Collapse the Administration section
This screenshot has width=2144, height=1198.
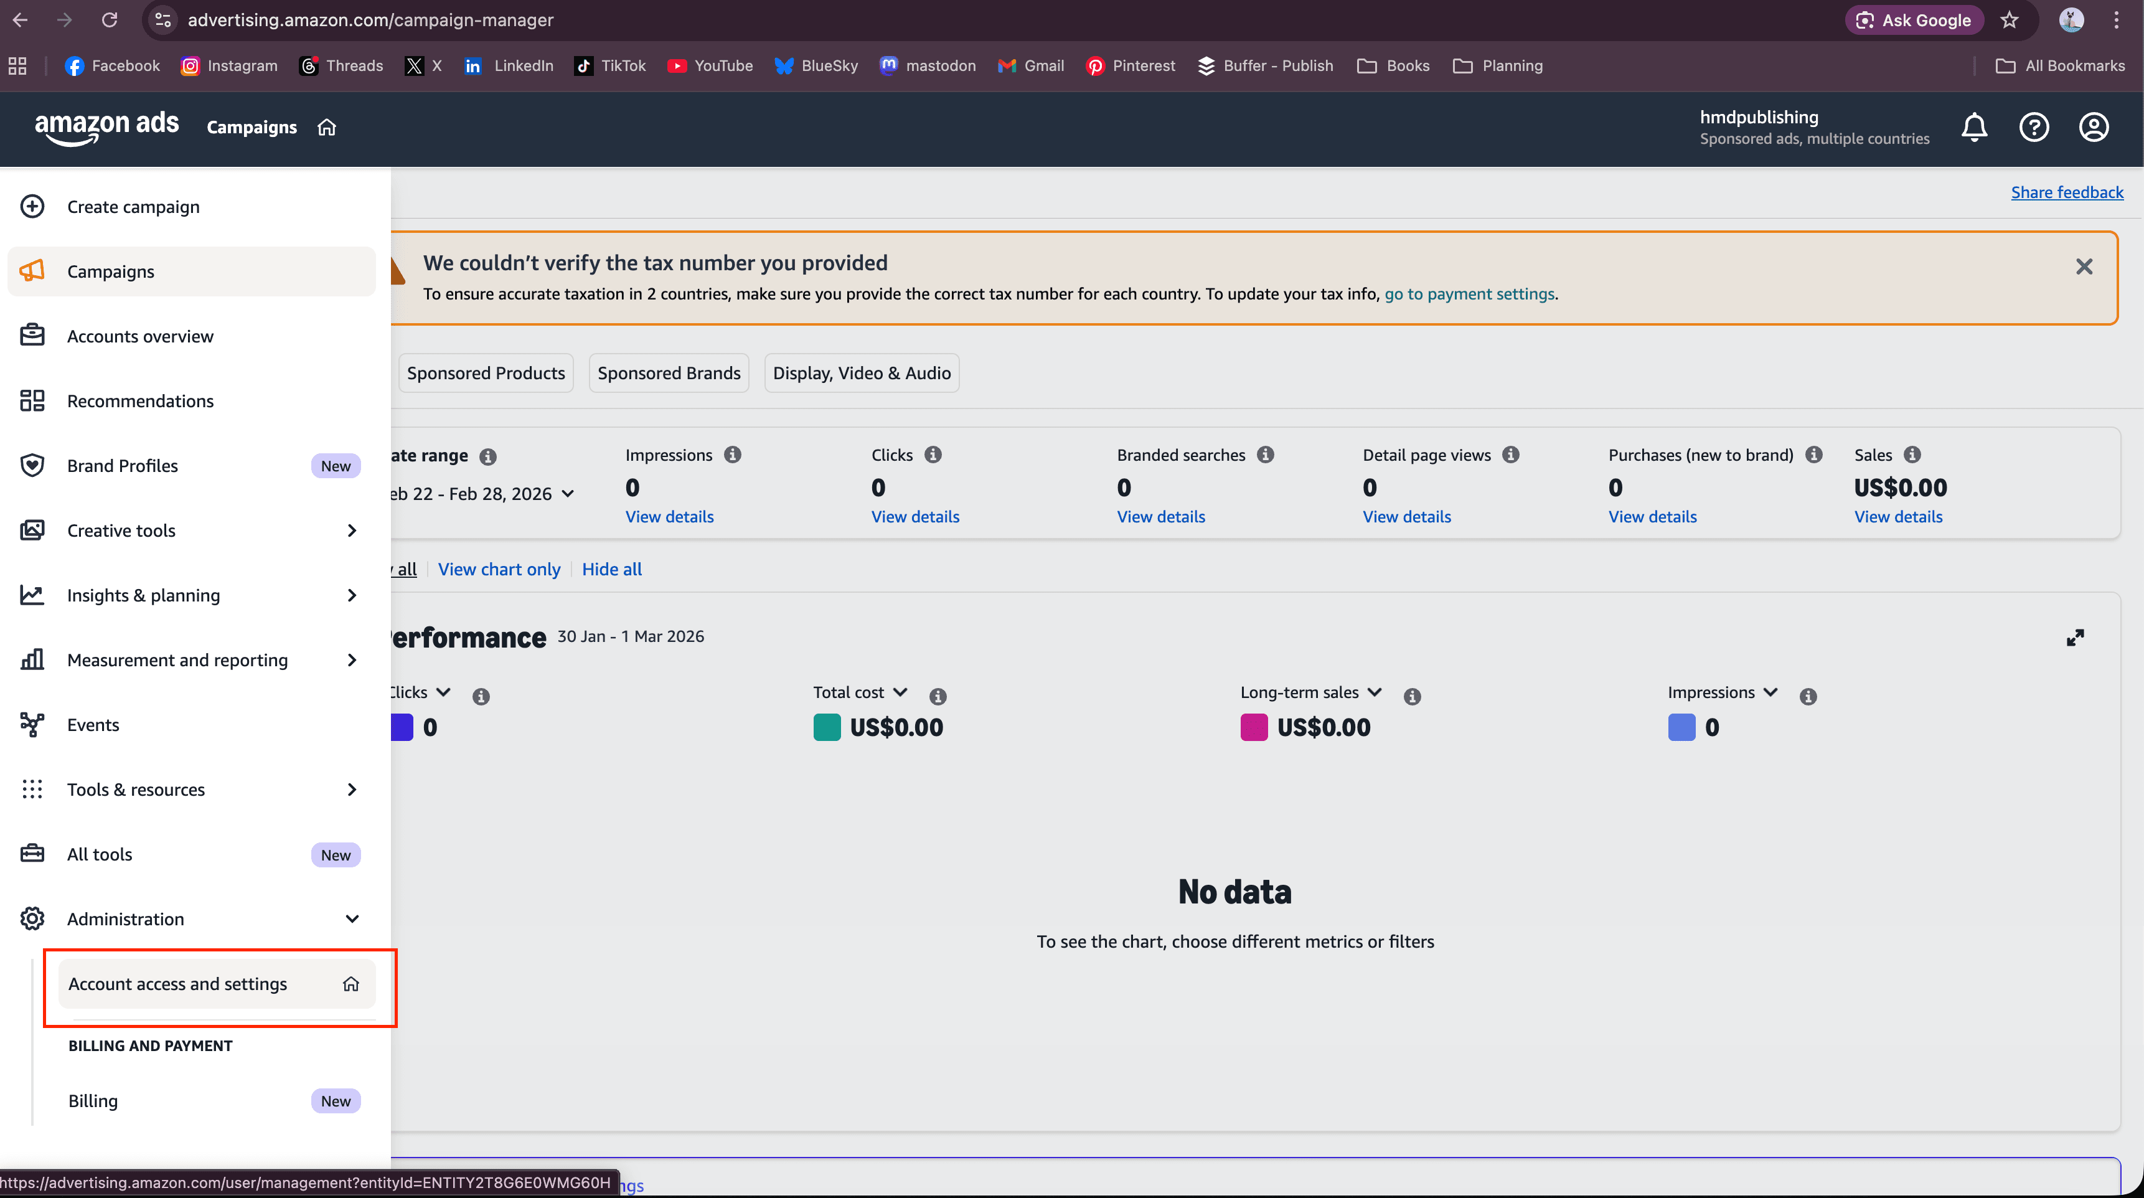pyautogui.click(x=352, y=918)
